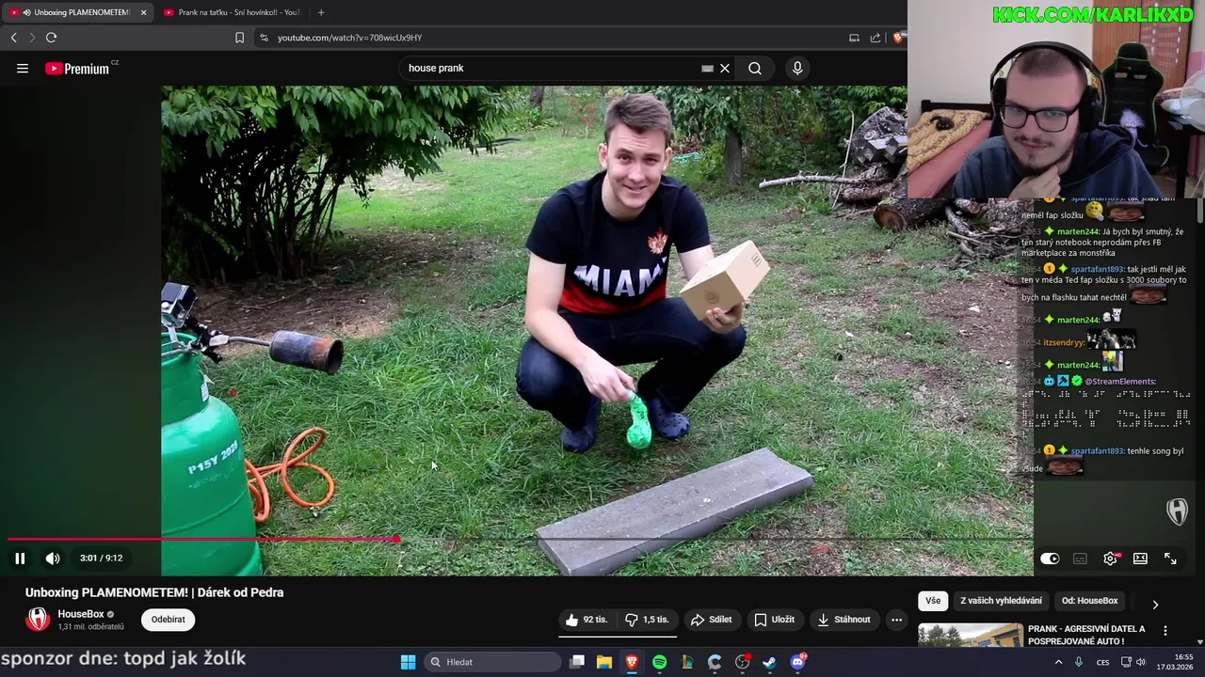Viewport: 1205px width, 677px height.
Task: Click taskbar Hledat search box
Action: tap(493, 662)
